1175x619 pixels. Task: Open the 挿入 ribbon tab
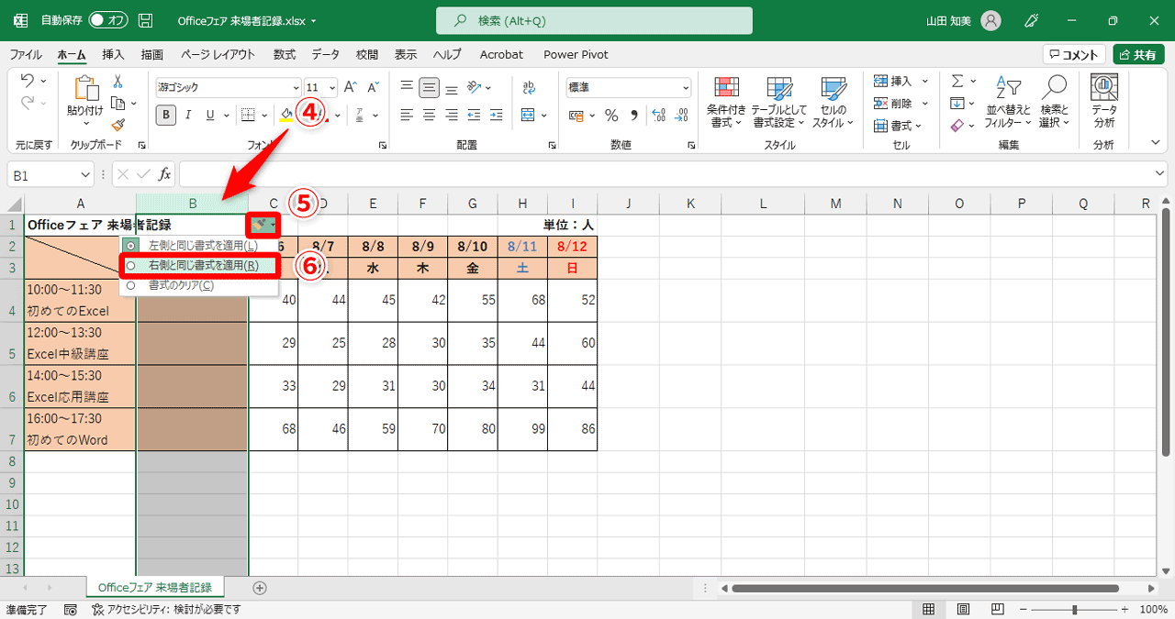(113, 54)
